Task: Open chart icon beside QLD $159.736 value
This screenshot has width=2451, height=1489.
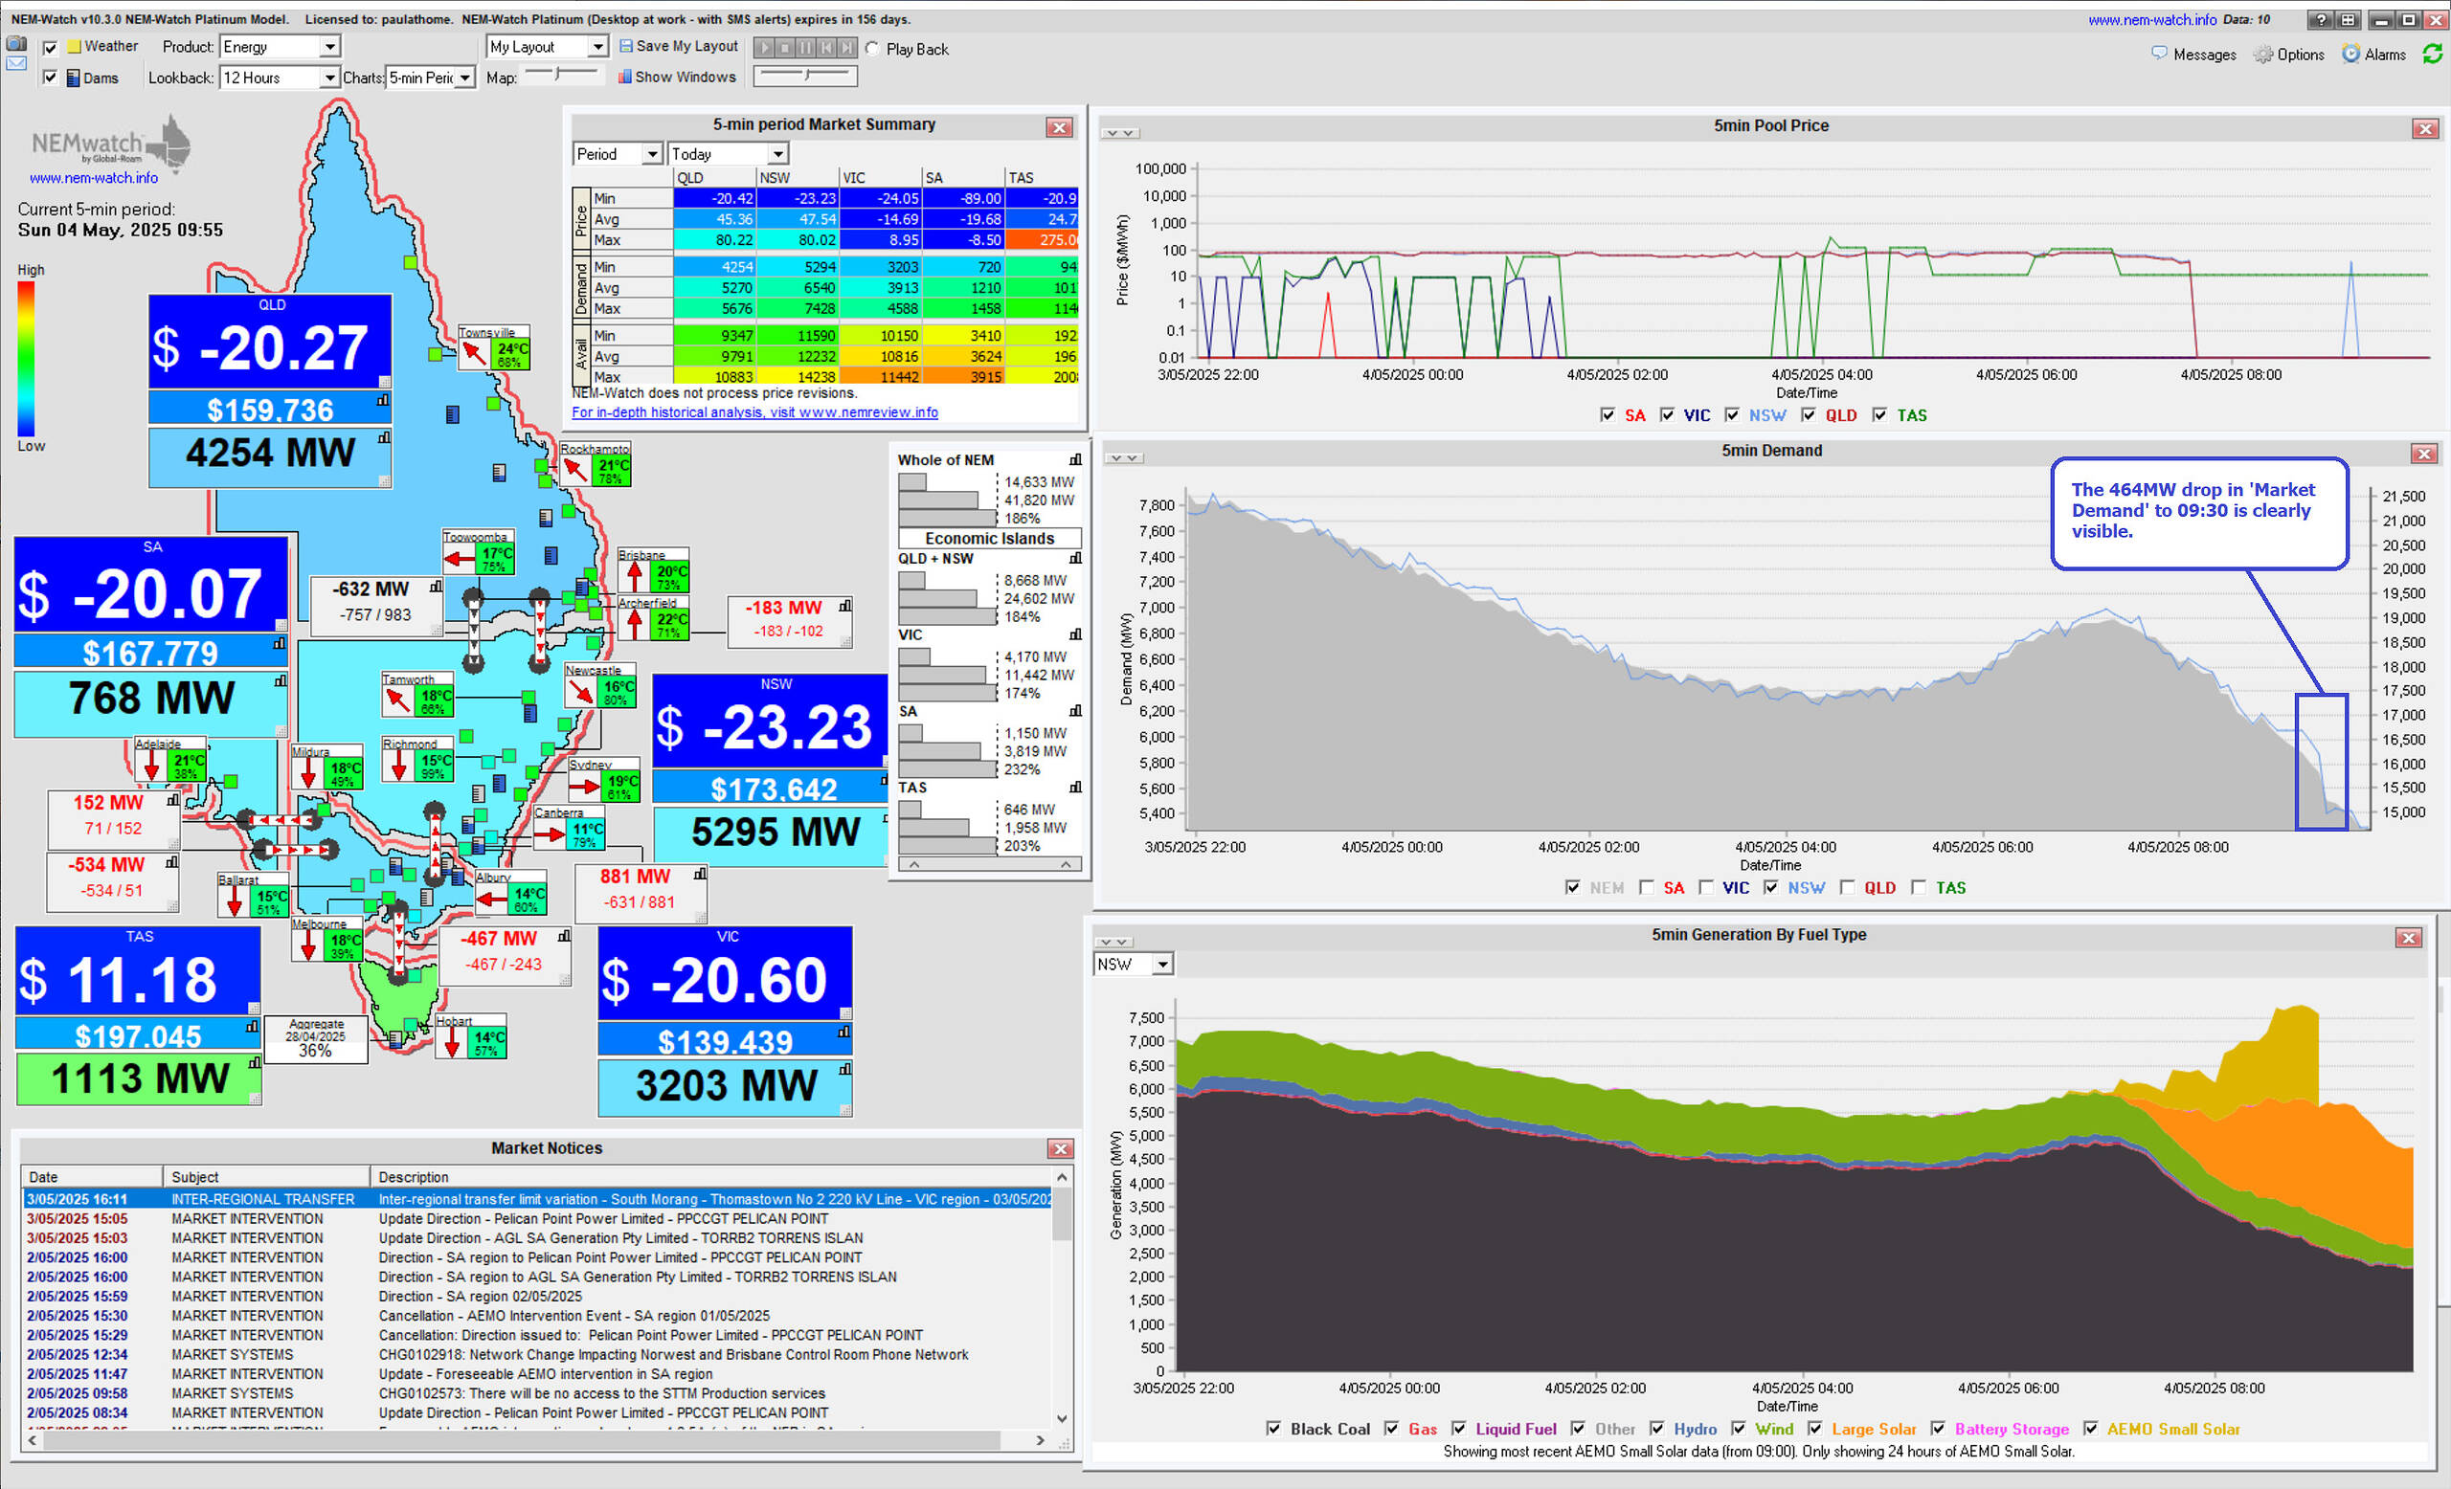Action: [383, 401]
